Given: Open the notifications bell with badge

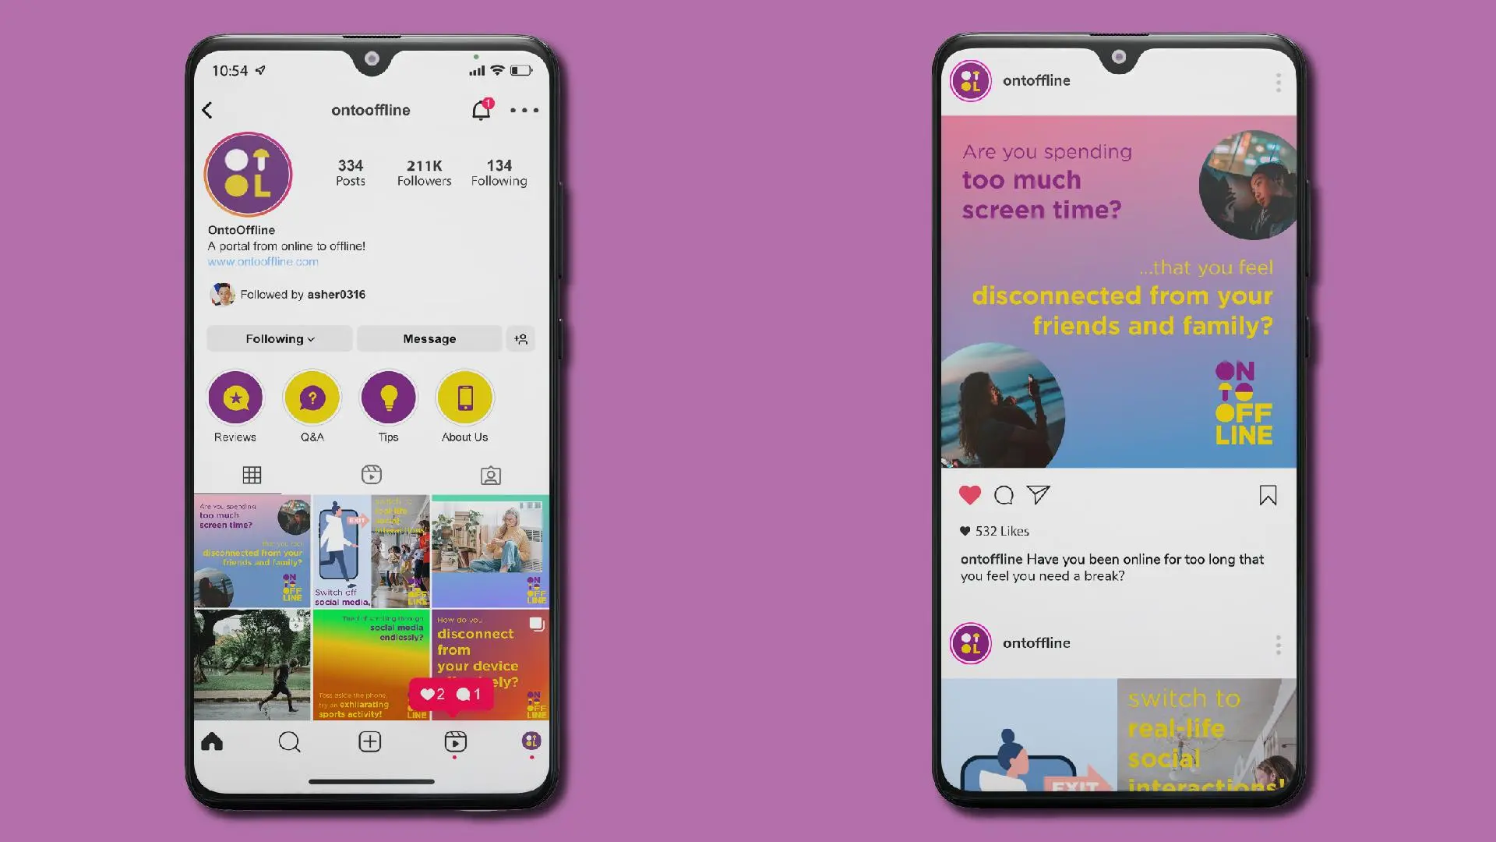Looking at the screenshot, I should pos(481,110).
